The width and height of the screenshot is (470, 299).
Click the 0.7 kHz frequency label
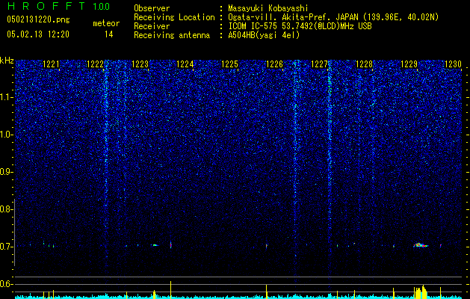6,247
